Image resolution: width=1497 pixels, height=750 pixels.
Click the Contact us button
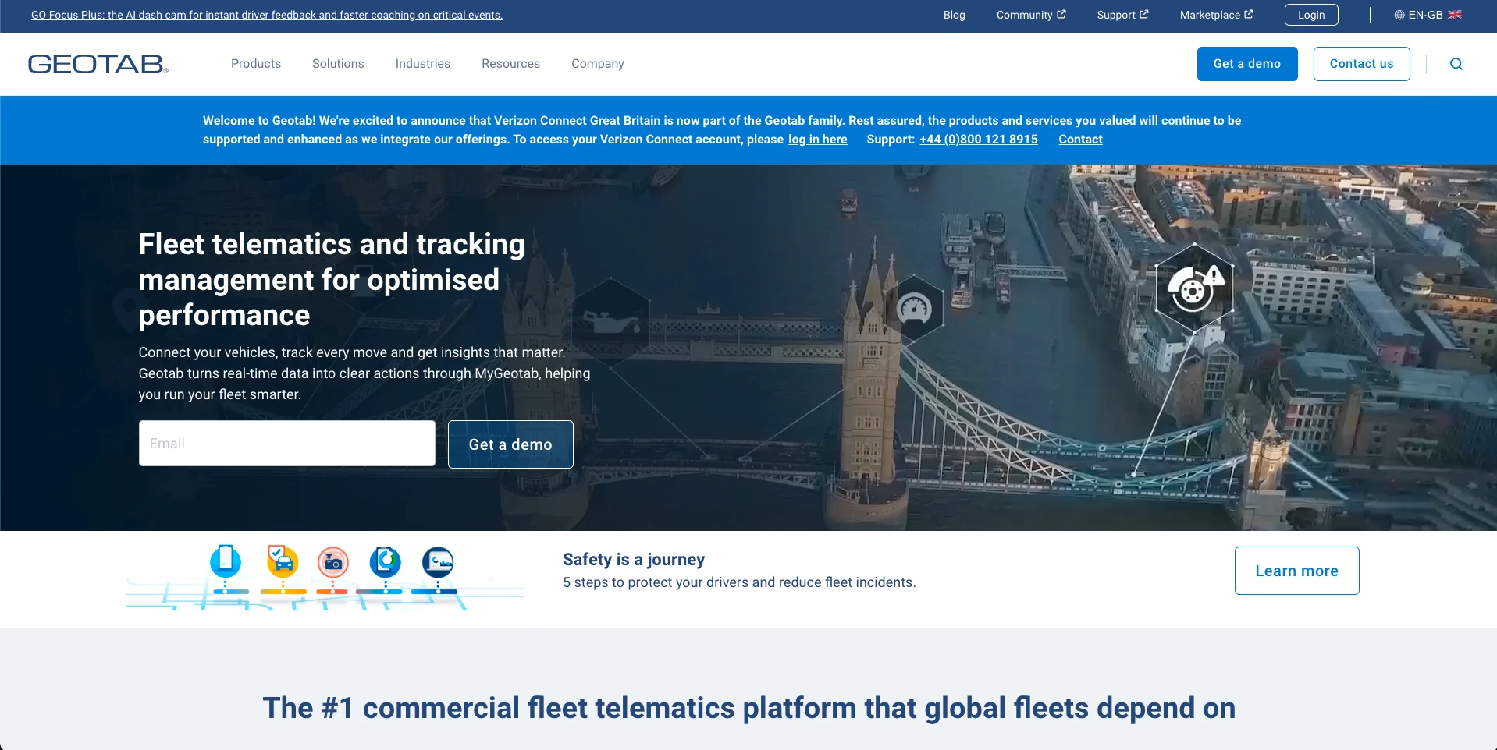click(1361, 64)
